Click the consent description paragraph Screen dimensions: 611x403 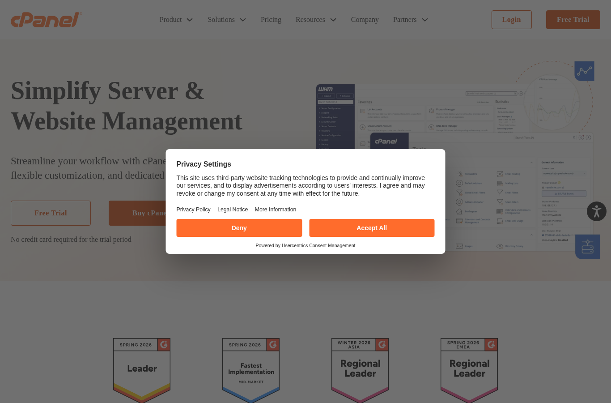[301, 186]
